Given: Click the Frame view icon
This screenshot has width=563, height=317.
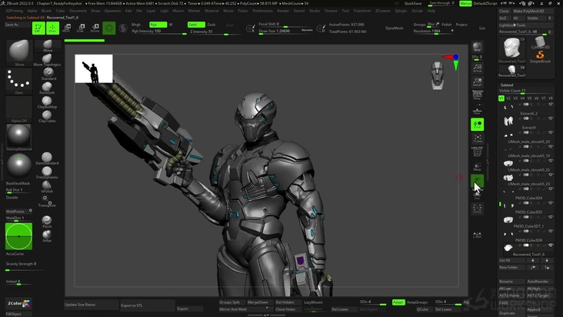Looking at the screenshot, I should click(477, 138).
